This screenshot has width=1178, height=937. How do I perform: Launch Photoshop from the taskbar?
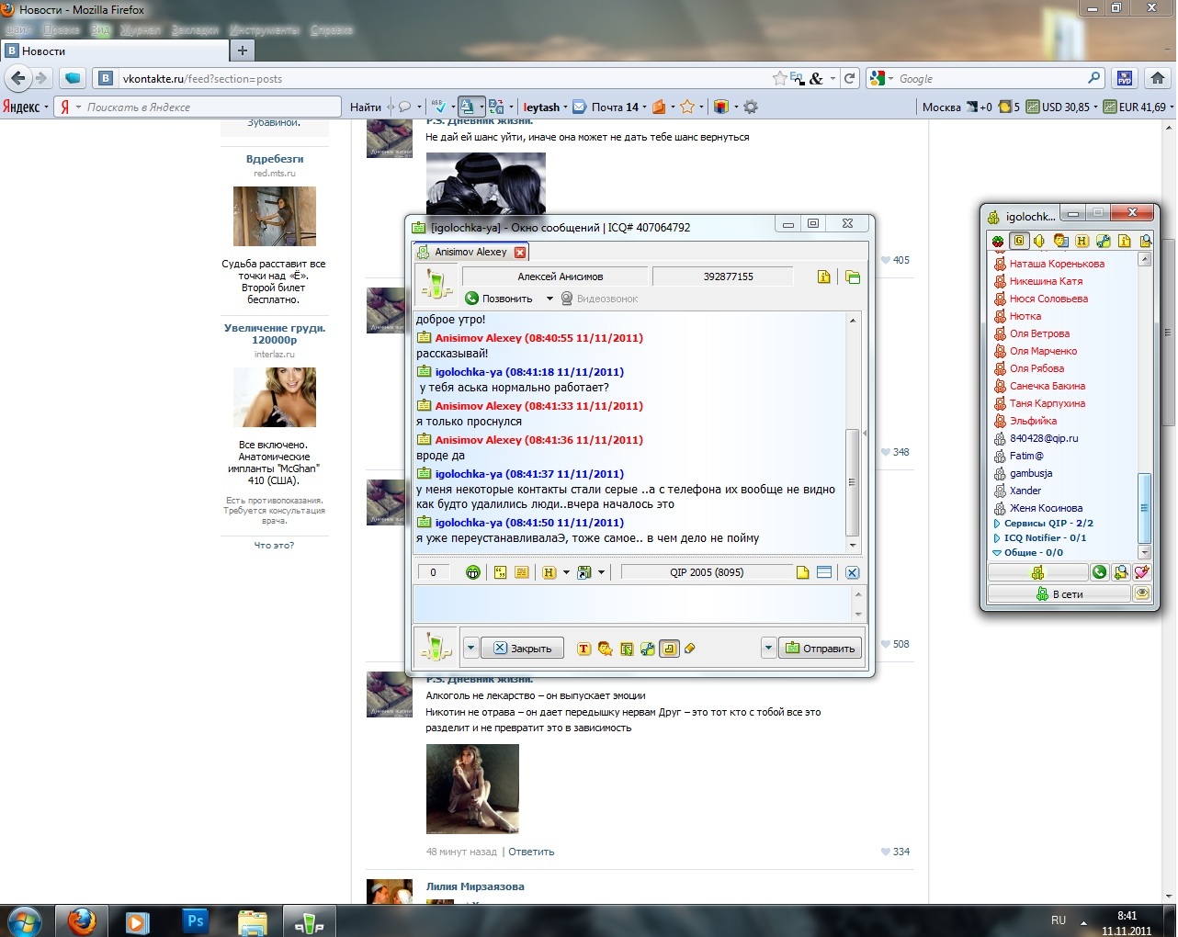tap(196, 920)
